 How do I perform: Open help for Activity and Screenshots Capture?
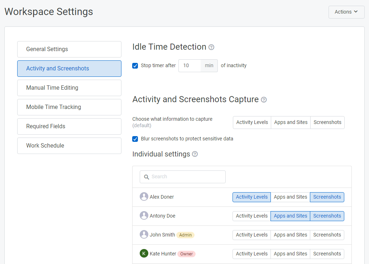point(264,100)
